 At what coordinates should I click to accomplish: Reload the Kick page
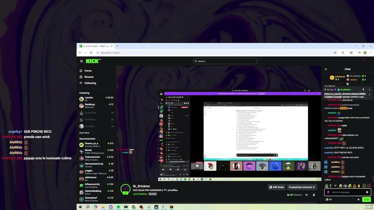point(91,53)
